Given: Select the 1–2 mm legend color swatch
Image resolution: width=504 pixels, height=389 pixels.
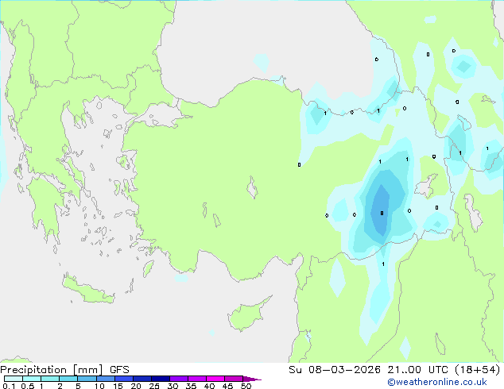Looking at the screenshot, I should (50, 379).
